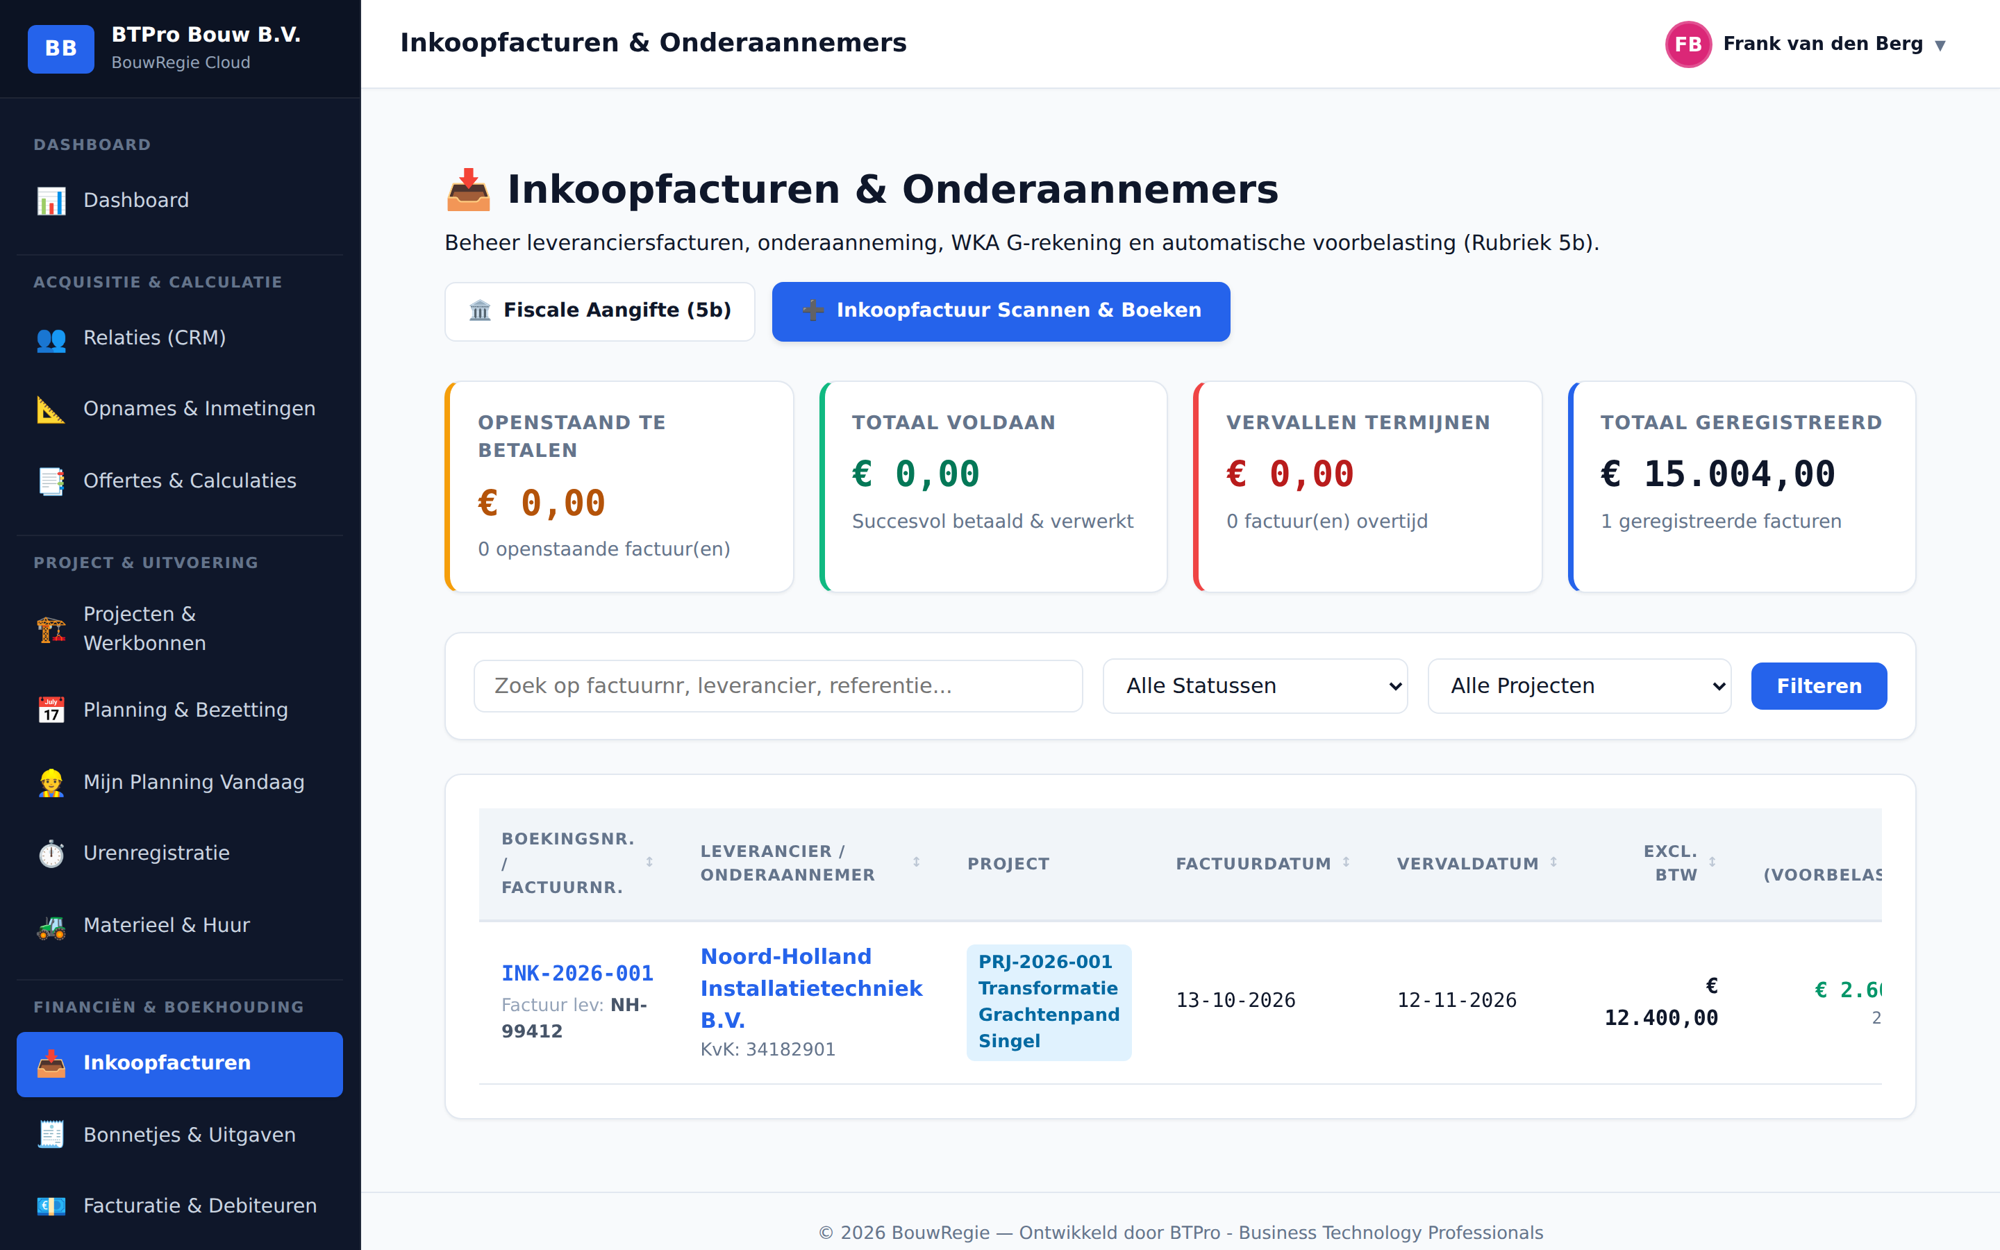
Task: Expand the Frank van den Berg user menu arrow
Action: [1940, 45]
